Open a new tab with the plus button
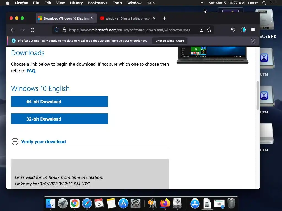 pos(165,18)
